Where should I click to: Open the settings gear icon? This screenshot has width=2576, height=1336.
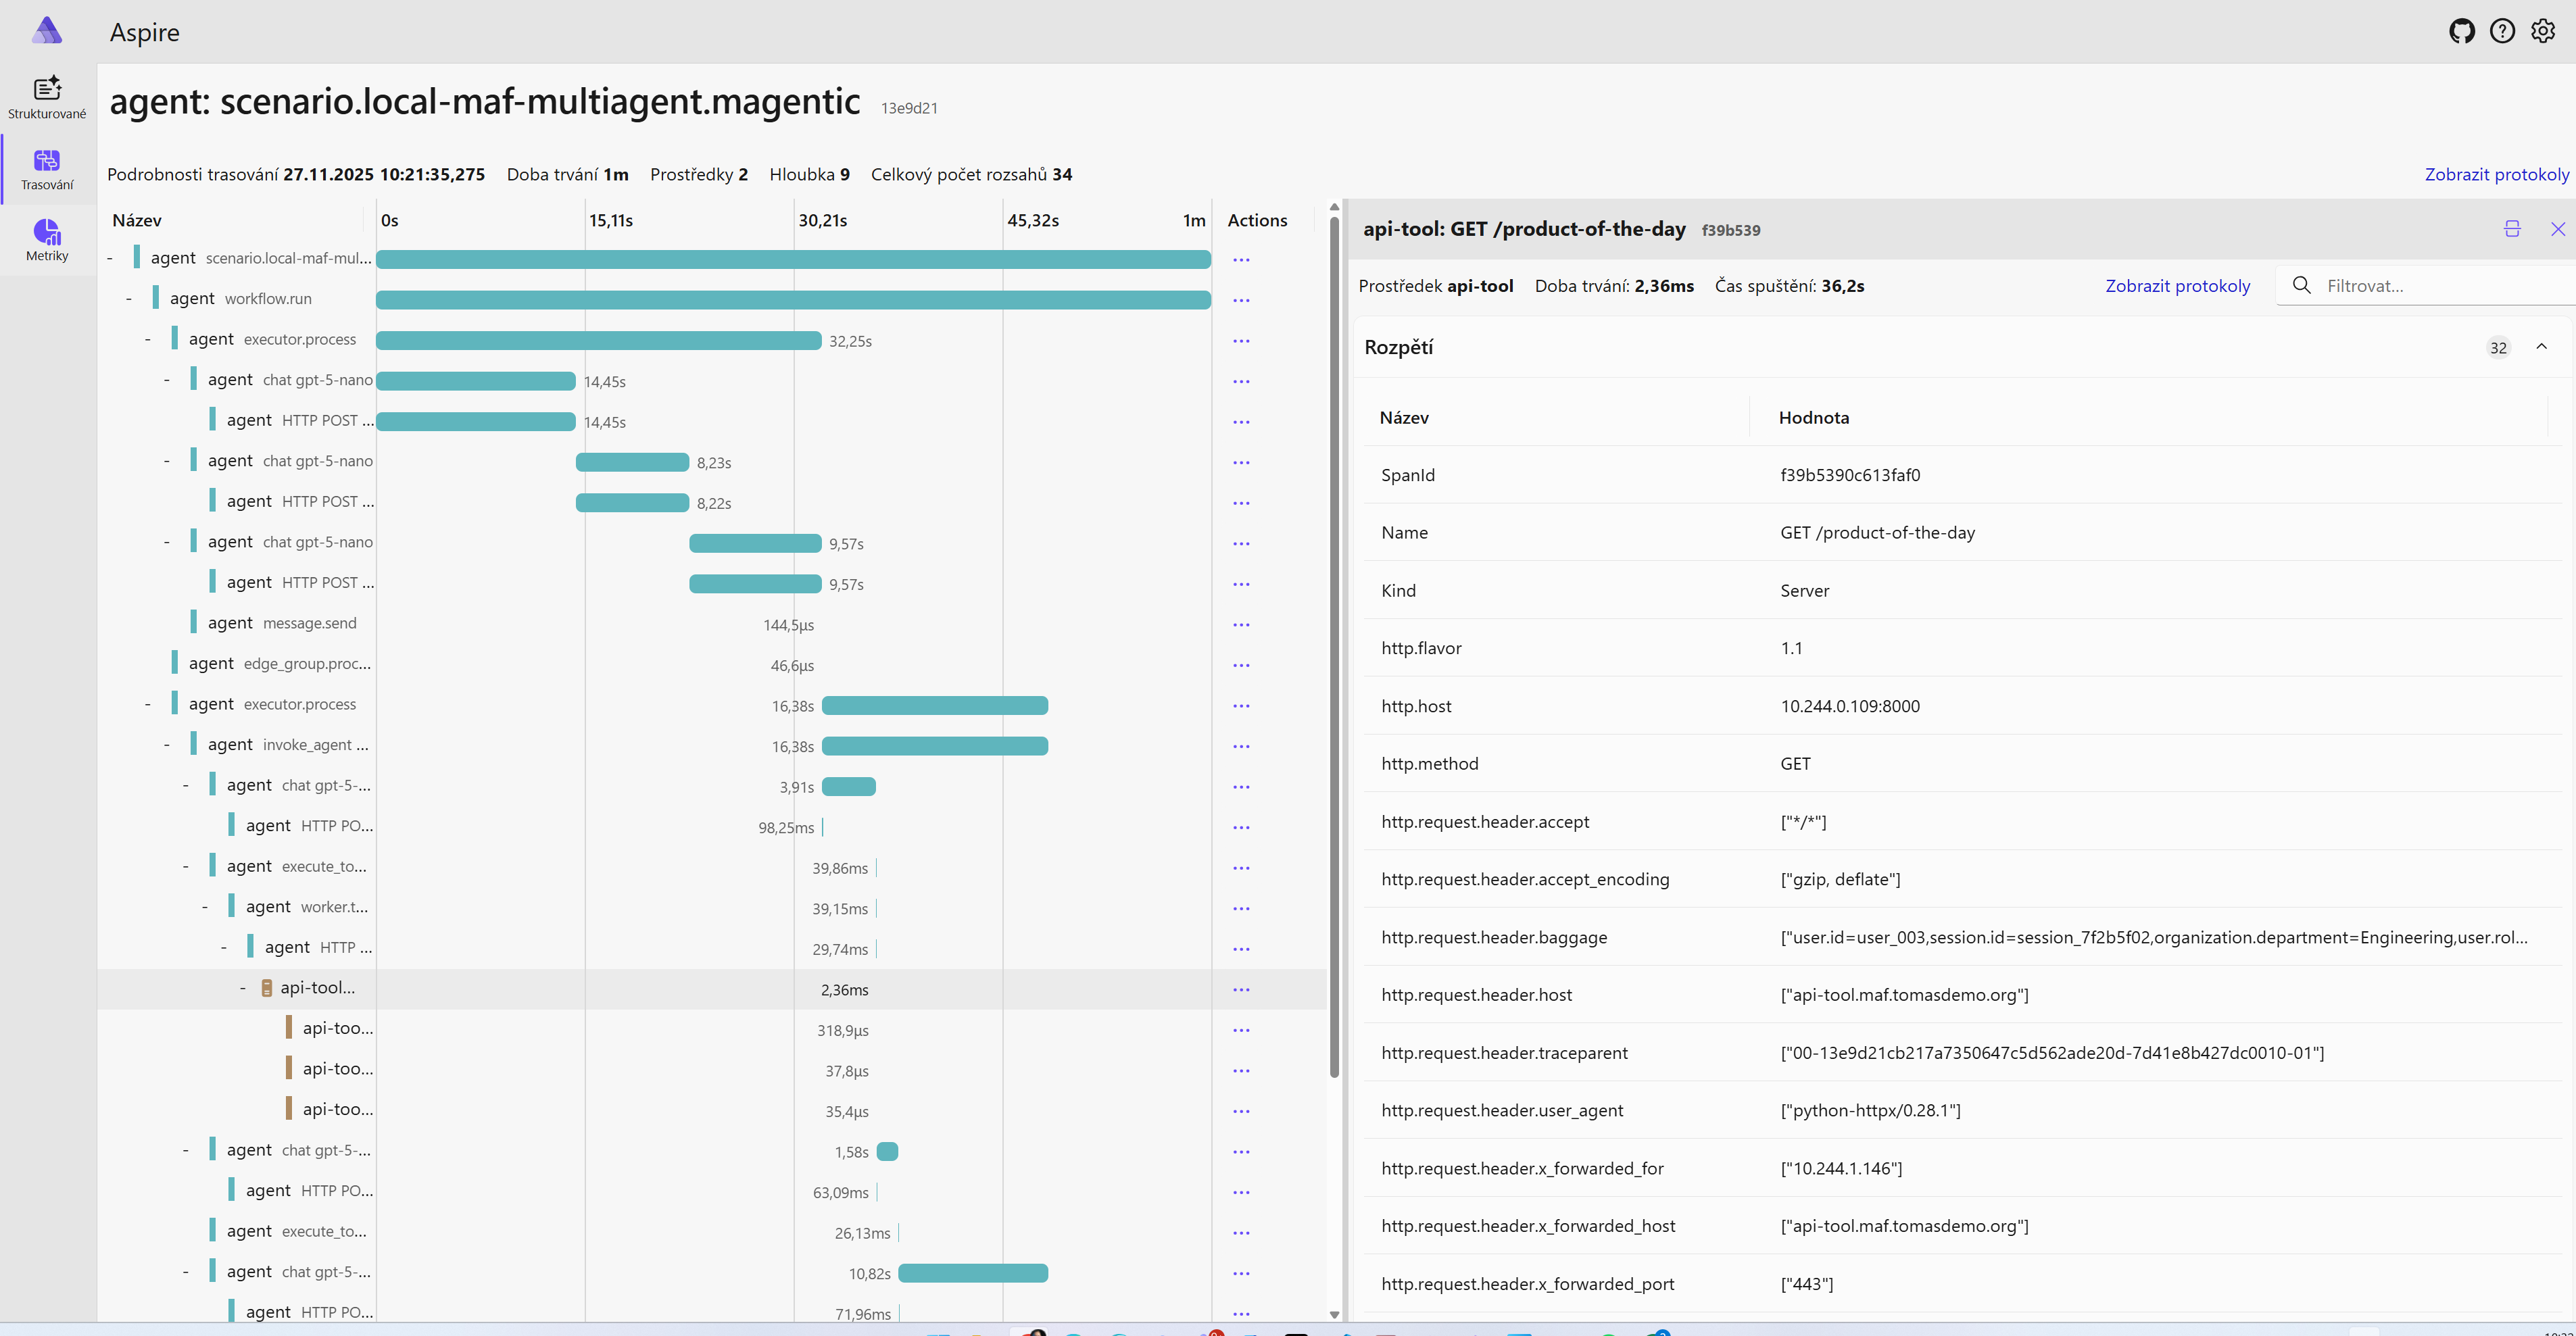[2543, 31]
